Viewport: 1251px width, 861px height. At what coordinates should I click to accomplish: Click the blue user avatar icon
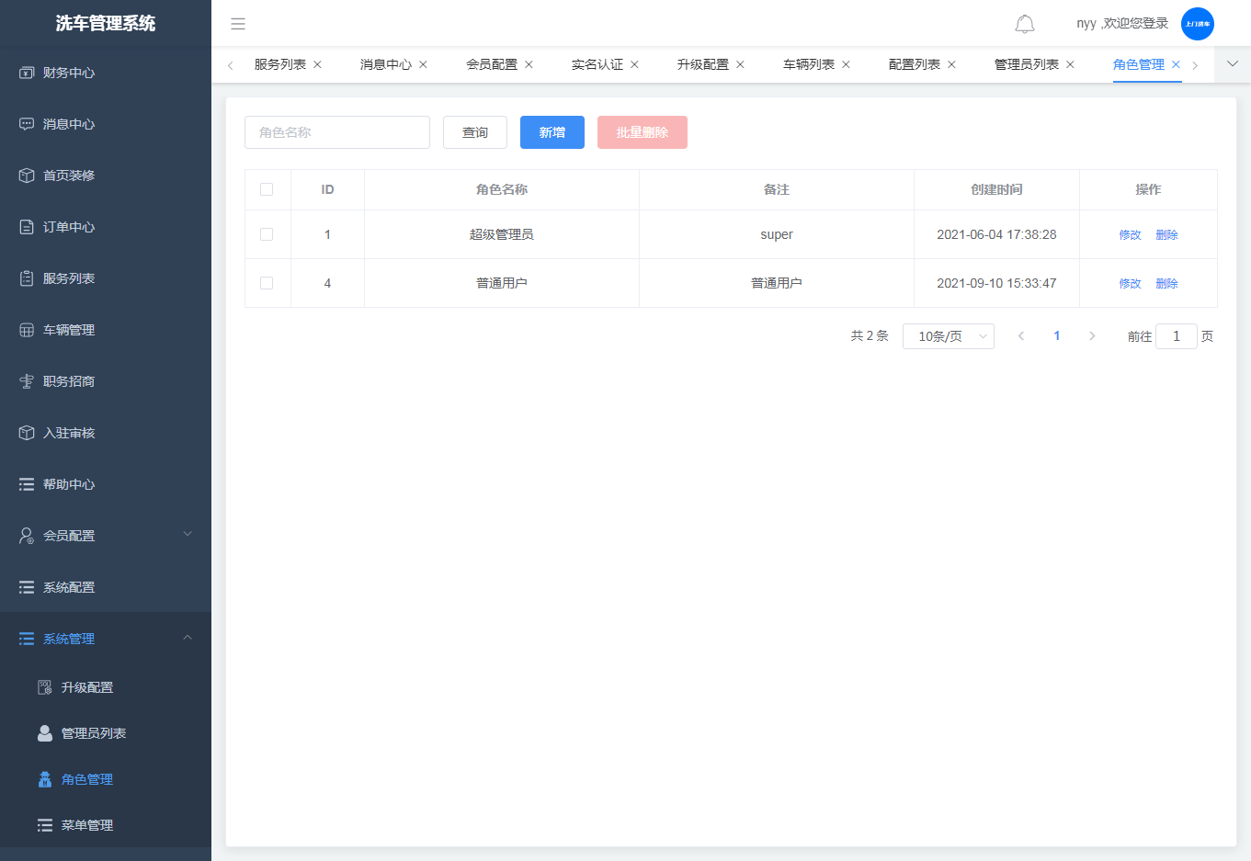1197,24
